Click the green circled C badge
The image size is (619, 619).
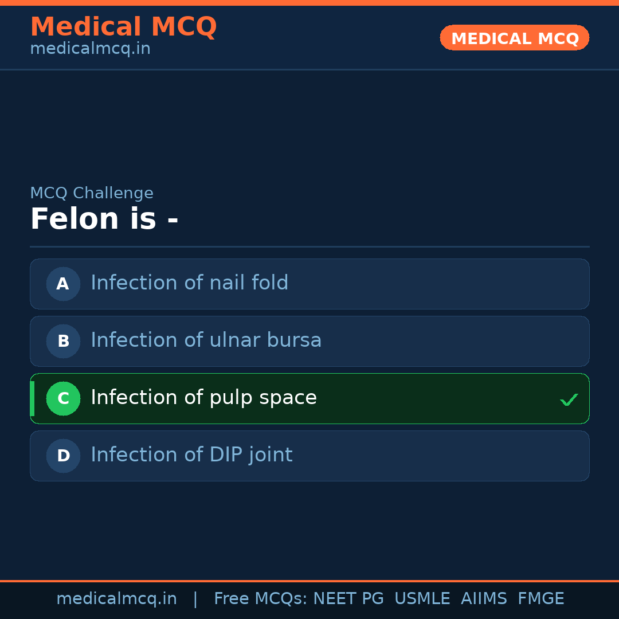point(63,398)
